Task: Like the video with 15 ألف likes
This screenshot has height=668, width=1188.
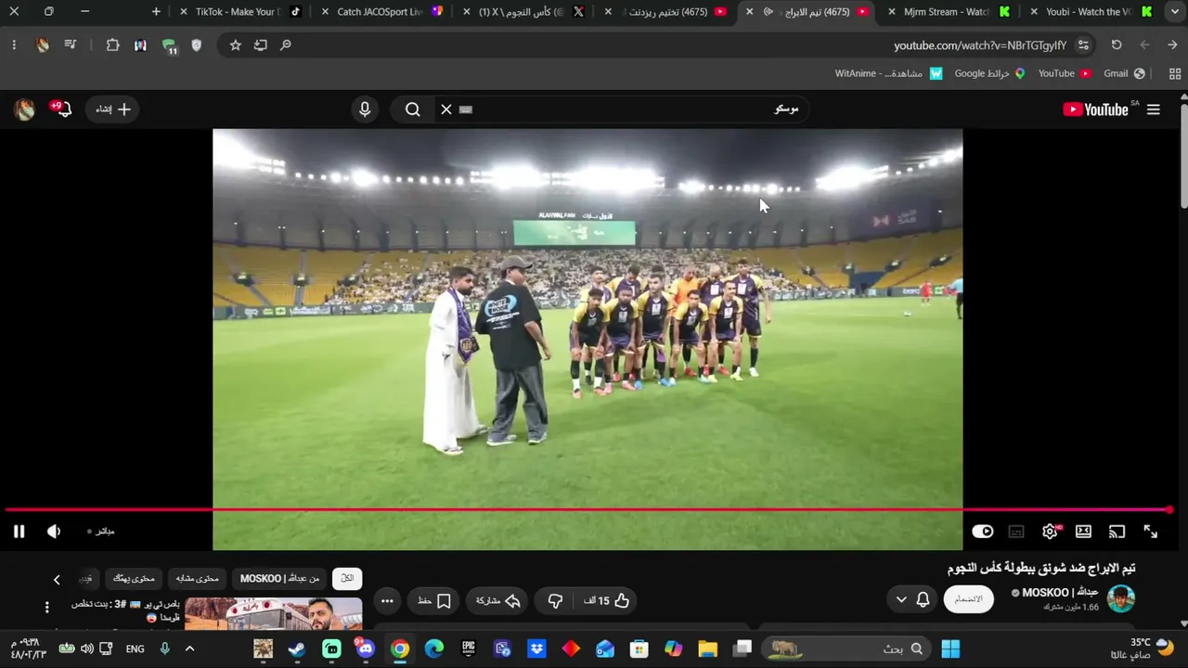Action: (606, 600)
